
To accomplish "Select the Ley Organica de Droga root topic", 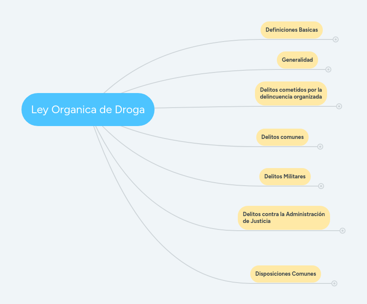I will [x=88, y=109].
